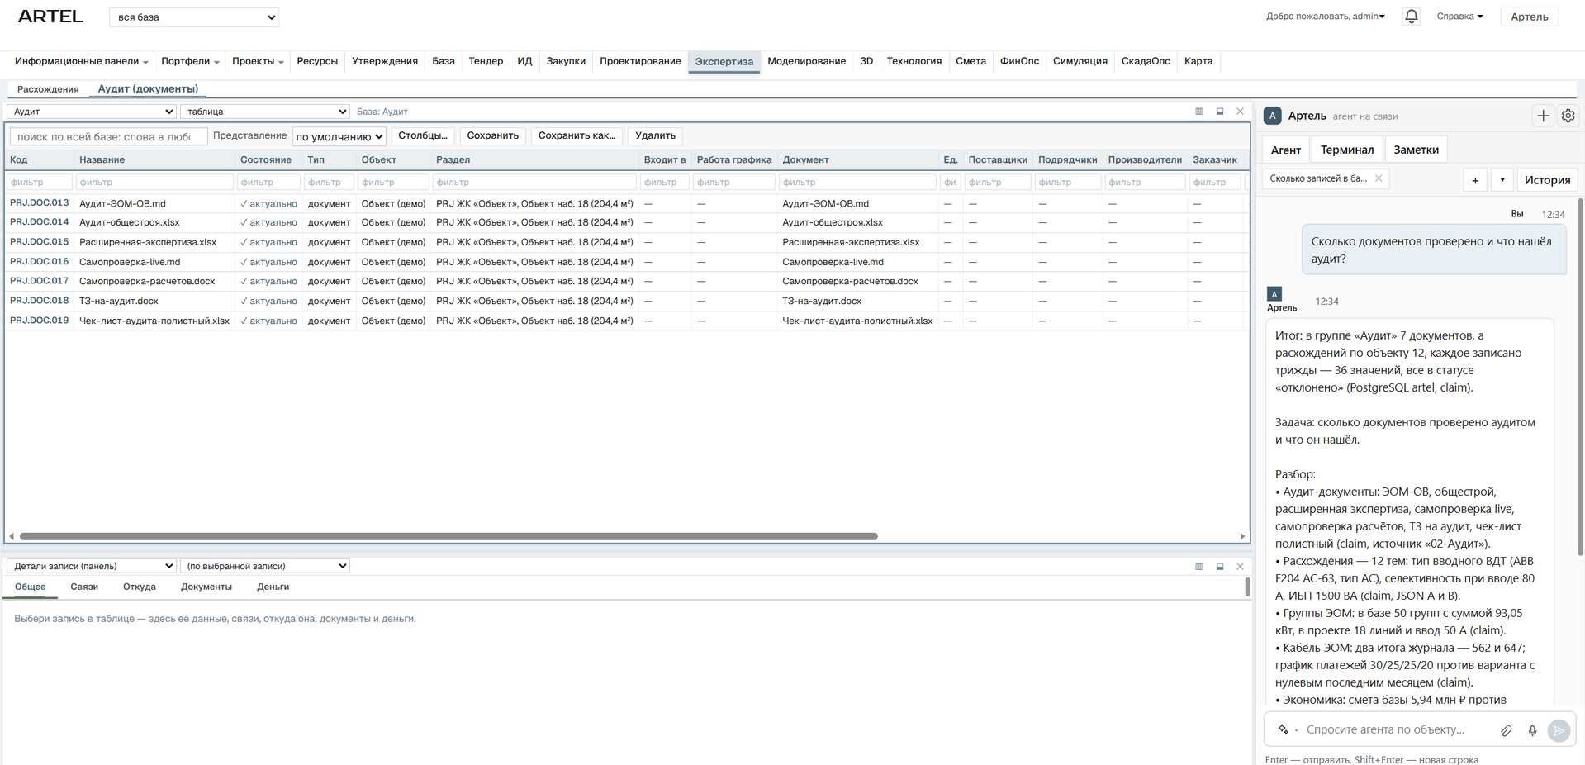Open the notifications bell
Screen dimensions: 1585x765
point(1412,17)
